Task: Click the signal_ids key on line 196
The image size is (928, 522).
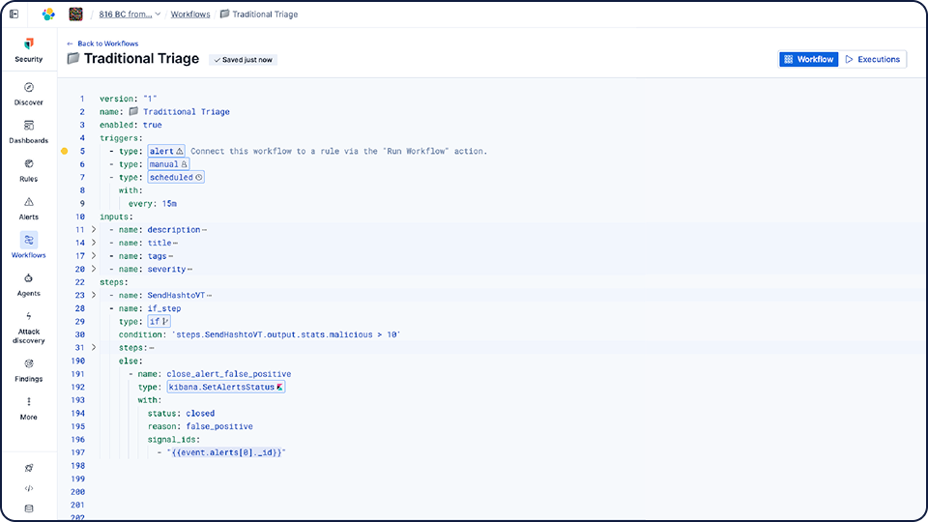Action: pyautogui.click(x=173, y=439)
